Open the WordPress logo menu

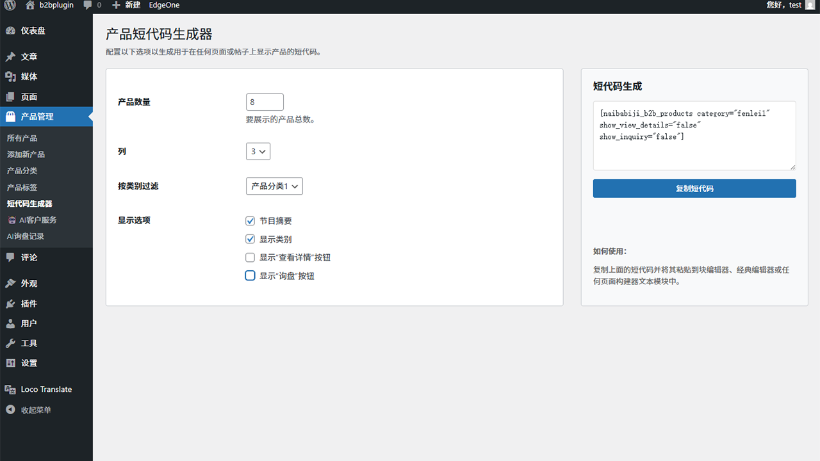pyautogui.click(x=8, y=5)
